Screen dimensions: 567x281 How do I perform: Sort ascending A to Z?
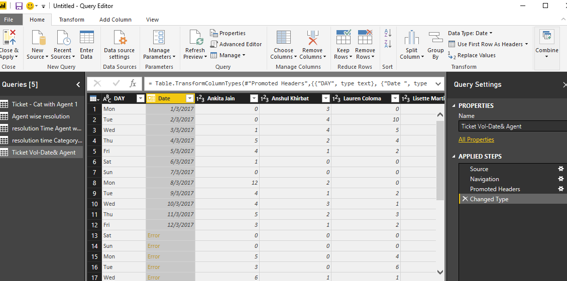tap(388, 33)
